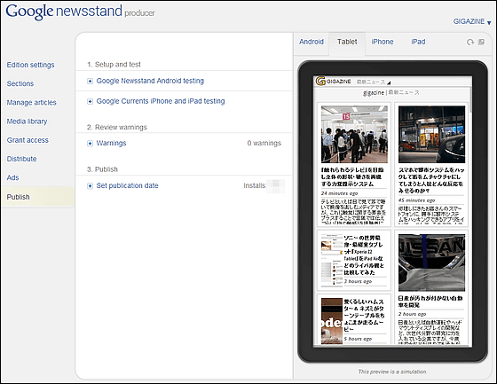Screen dimensions: 497x384
Task: Expand the Warnings section
Action: [90, 143]
